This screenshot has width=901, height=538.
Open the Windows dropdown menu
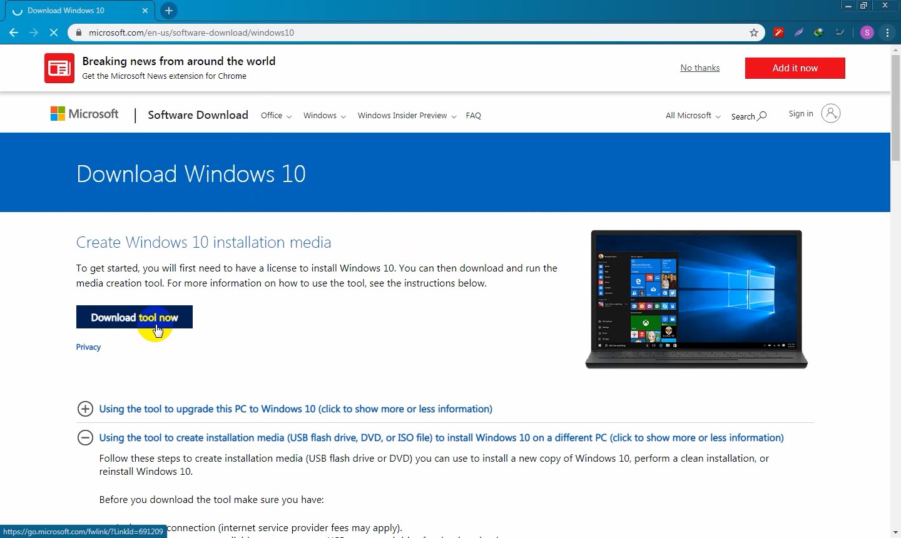coord(324,116)
